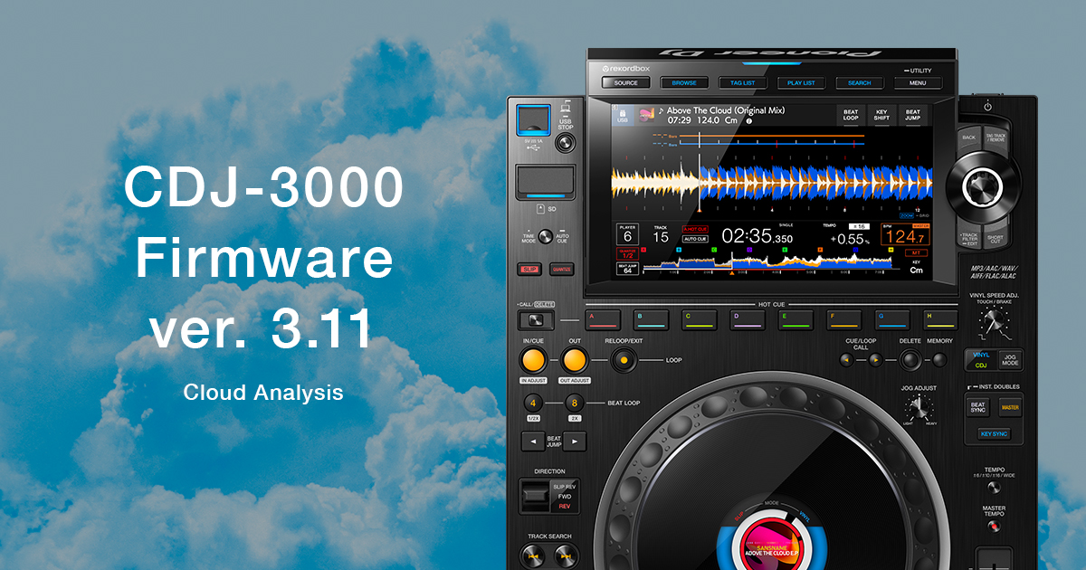Click the CALL / DELETE hot cue button
The width and height of the screenshot is (1086, 570).
536,319
